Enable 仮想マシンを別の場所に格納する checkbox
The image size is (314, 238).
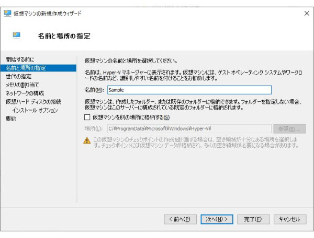pos(87,117)
